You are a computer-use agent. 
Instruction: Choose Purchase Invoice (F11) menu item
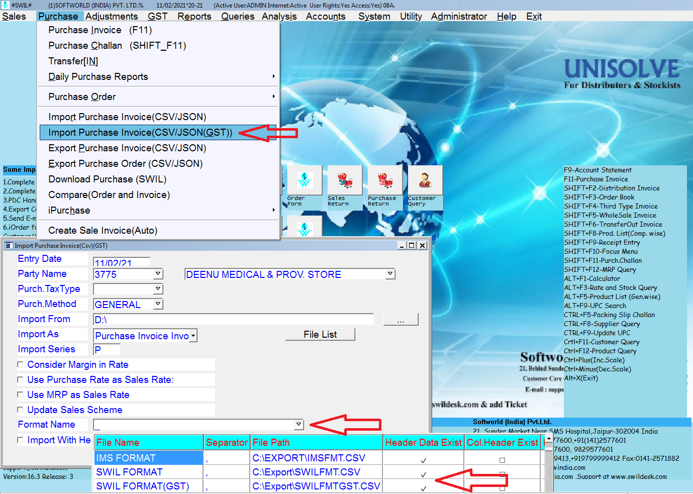pyautogui.click(x=158, y=30)
